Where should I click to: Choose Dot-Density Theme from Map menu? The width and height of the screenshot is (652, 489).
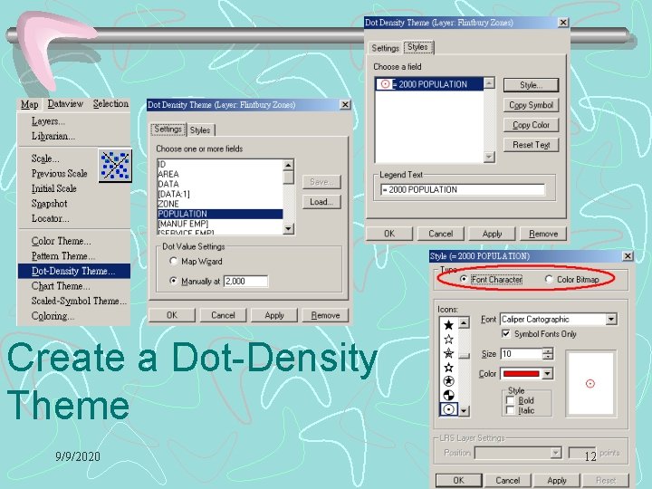[74, 271]
